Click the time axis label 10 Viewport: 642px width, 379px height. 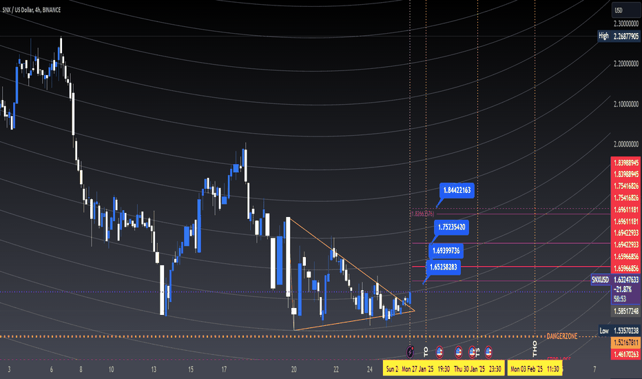tap(111, 369)
